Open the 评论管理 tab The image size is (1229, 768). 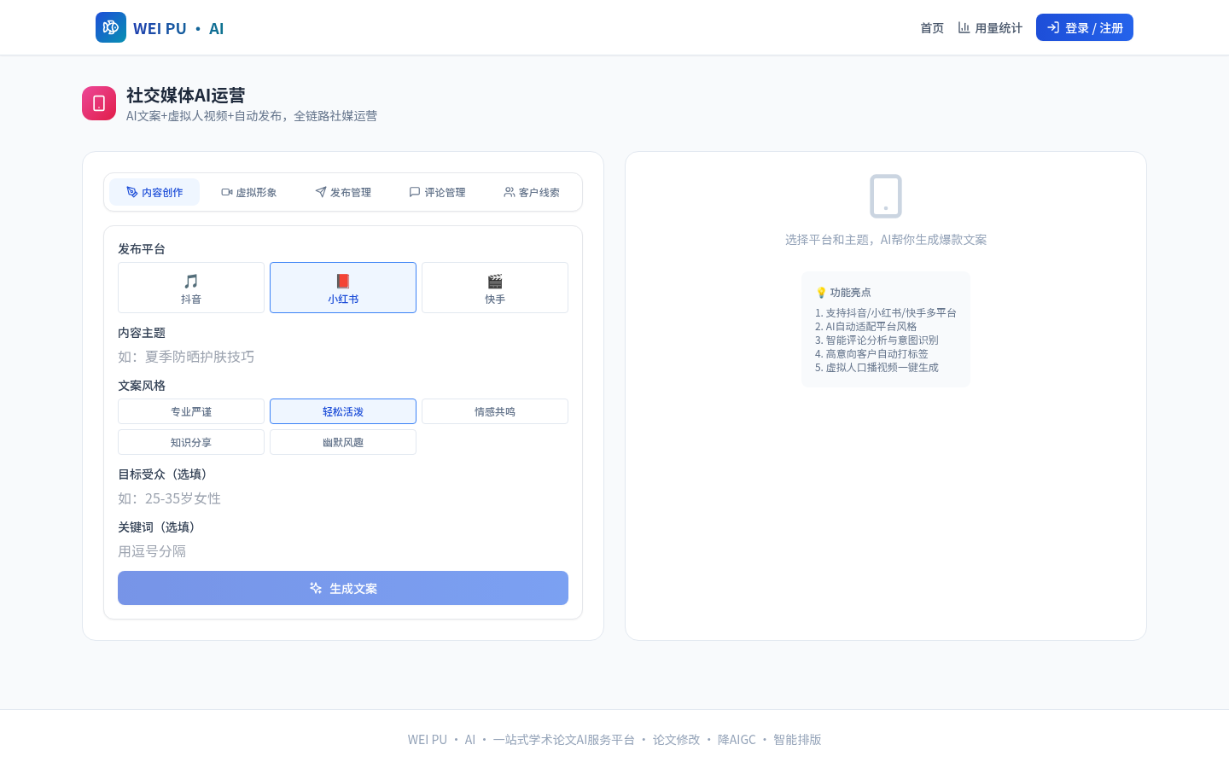(x=437, y=192)
